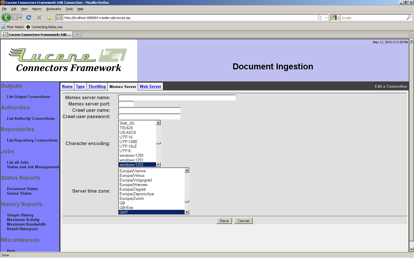Click the Stop loading X icon
The width and height of the screenshot is (414, 258).
click(39, 17)
